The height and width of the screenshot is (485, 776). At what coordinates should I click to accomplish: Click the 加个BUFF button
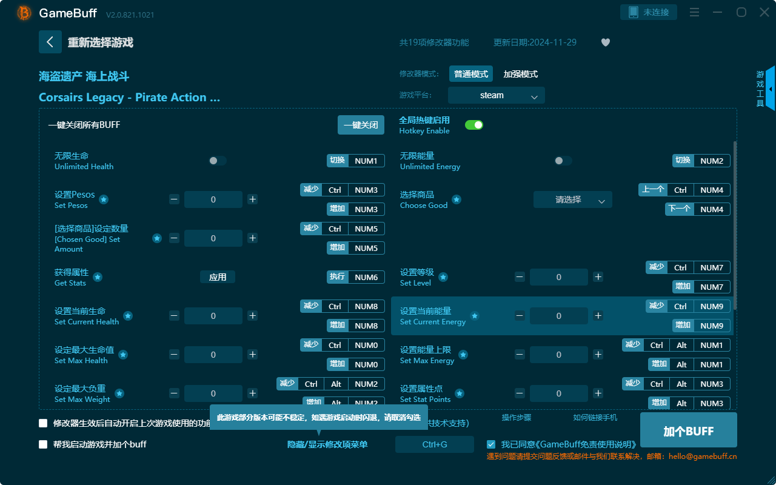[x=688, y=431]
